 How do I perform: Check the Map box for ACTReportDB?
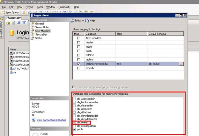(78, 38)
